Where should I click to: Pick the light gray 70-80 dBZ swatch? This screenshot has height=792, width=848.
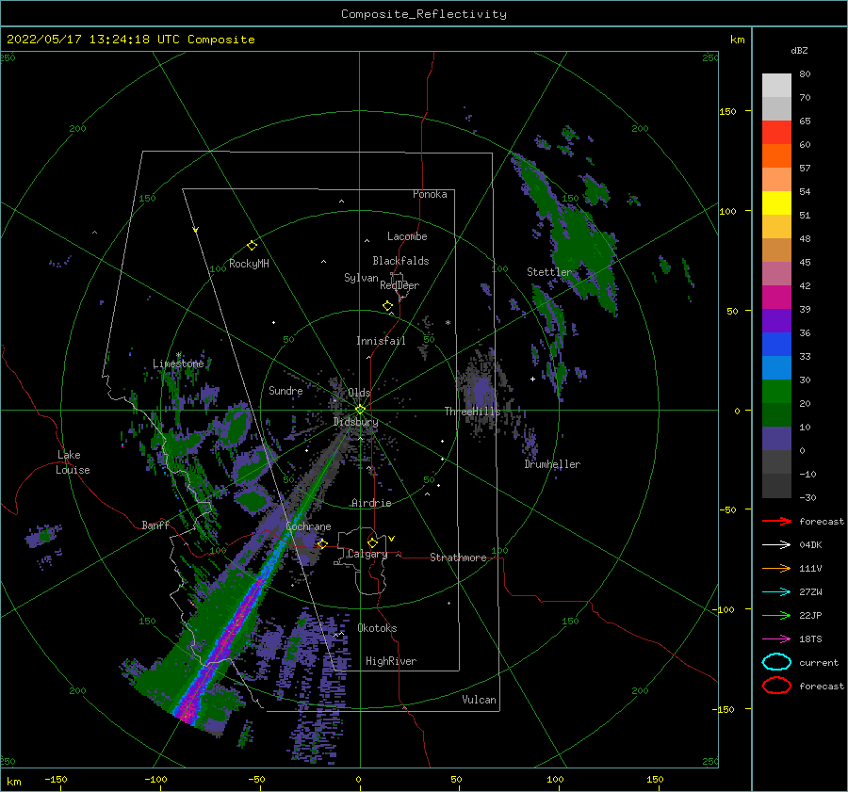tap(776, 86)
